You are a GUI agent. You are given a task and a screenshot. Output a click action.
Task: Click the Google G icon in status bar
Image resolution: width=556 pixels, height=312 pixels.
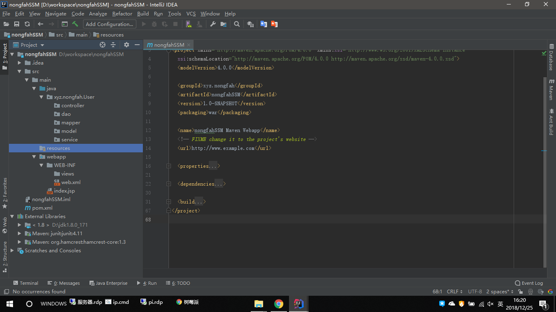pos(550,292)
